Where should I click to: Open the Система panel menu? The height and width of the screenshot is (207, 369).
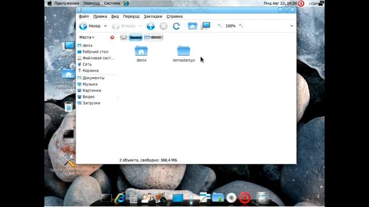point(112,3)
